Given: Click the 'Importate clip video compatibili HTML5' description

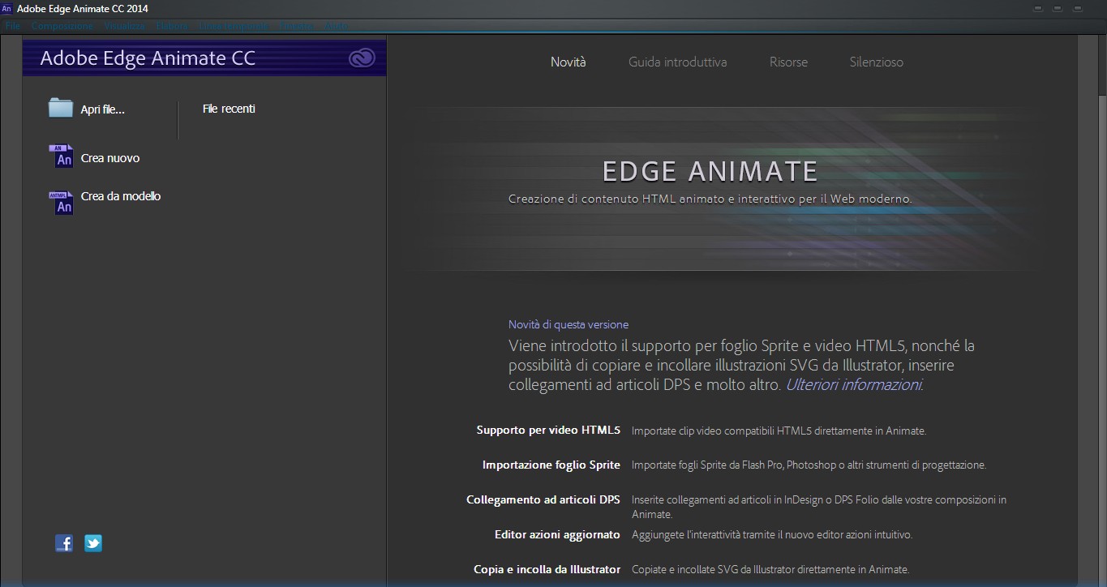Looking at the screenshot, I should click(779, 431).
